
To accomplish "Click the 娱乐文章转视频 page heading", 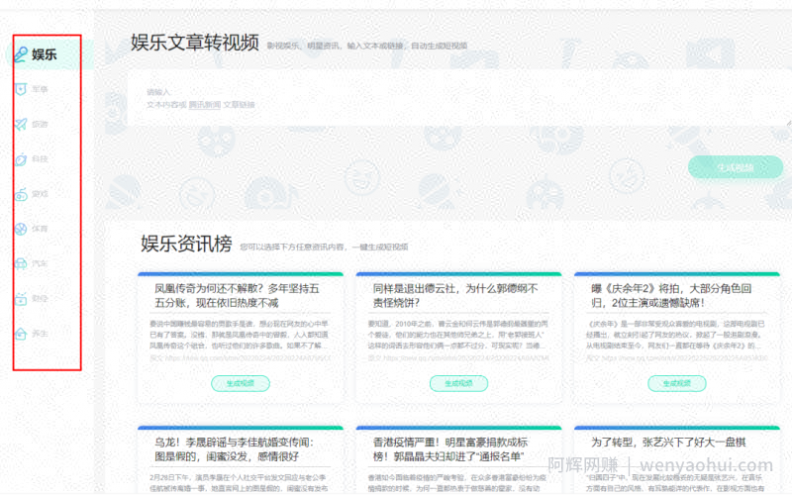I will click(195, 43).
